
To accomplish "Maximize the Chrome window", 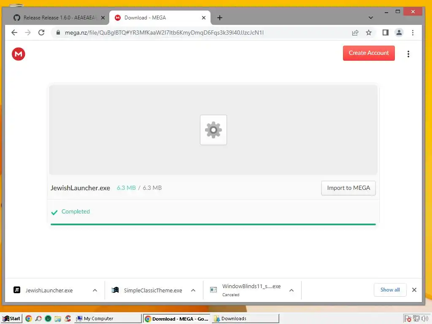I will coord(397,11).
